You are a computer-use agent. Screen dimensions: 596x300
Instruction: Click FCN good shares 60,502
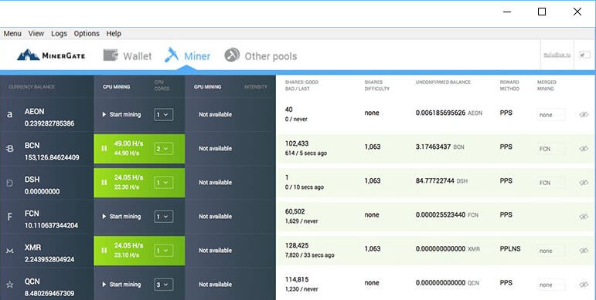pos(295,211)
